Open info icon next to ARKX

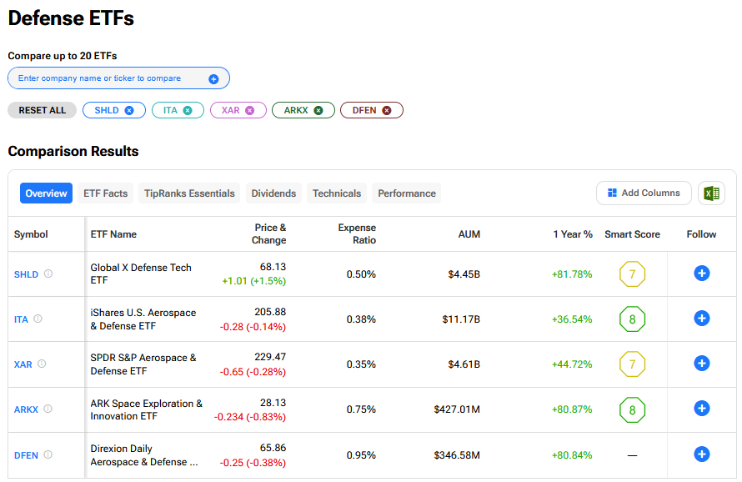tap(48, 409)
